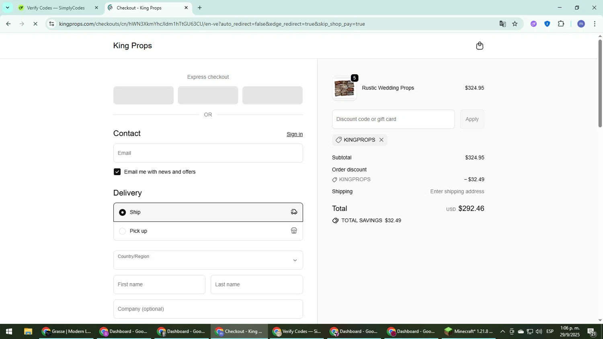This screenshot has height=339, width=603.
Task: Click the store icon on Pick up
Action: tap(294, 231)
